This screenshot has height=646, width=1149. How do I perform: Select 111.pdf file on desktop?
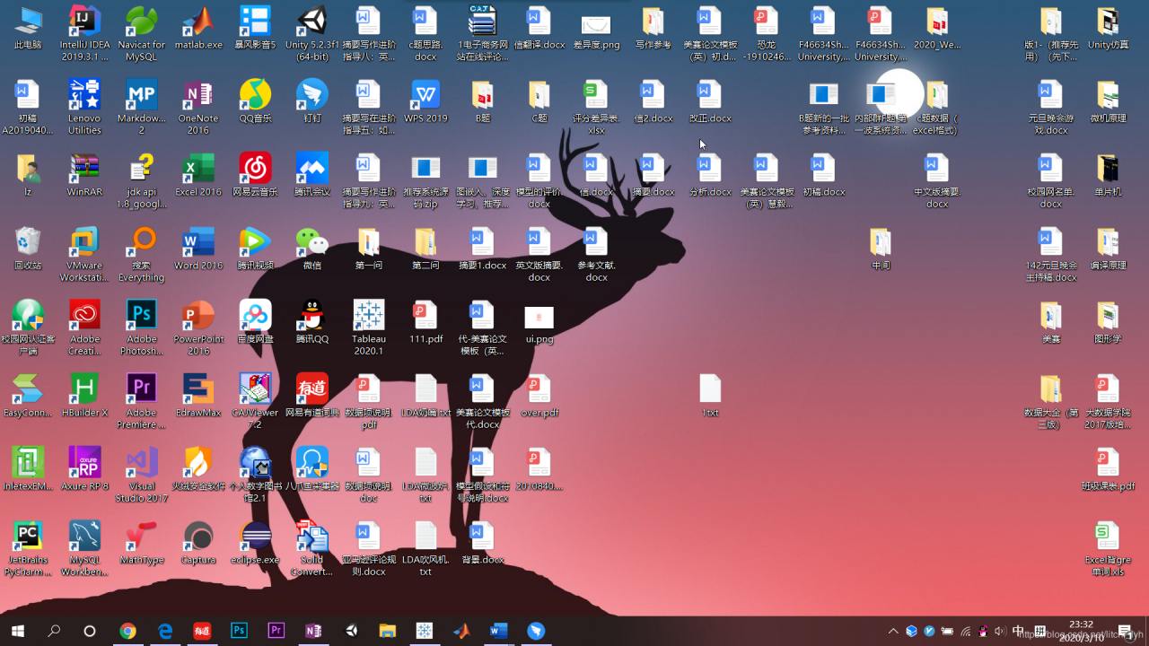coord(425,322)
